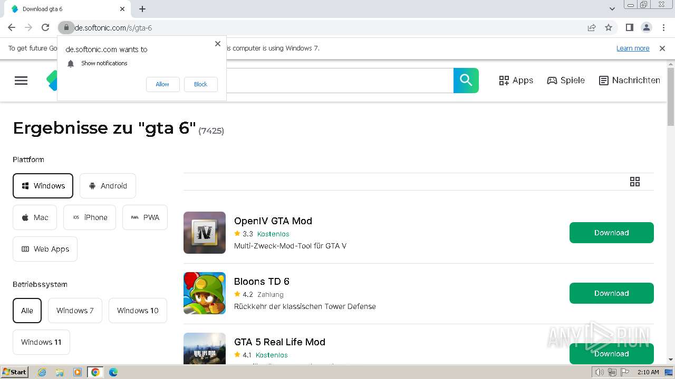Open media player taskbar icon
Image resolution: width=675 pixels, height=379 pixels.
(78, 372)
